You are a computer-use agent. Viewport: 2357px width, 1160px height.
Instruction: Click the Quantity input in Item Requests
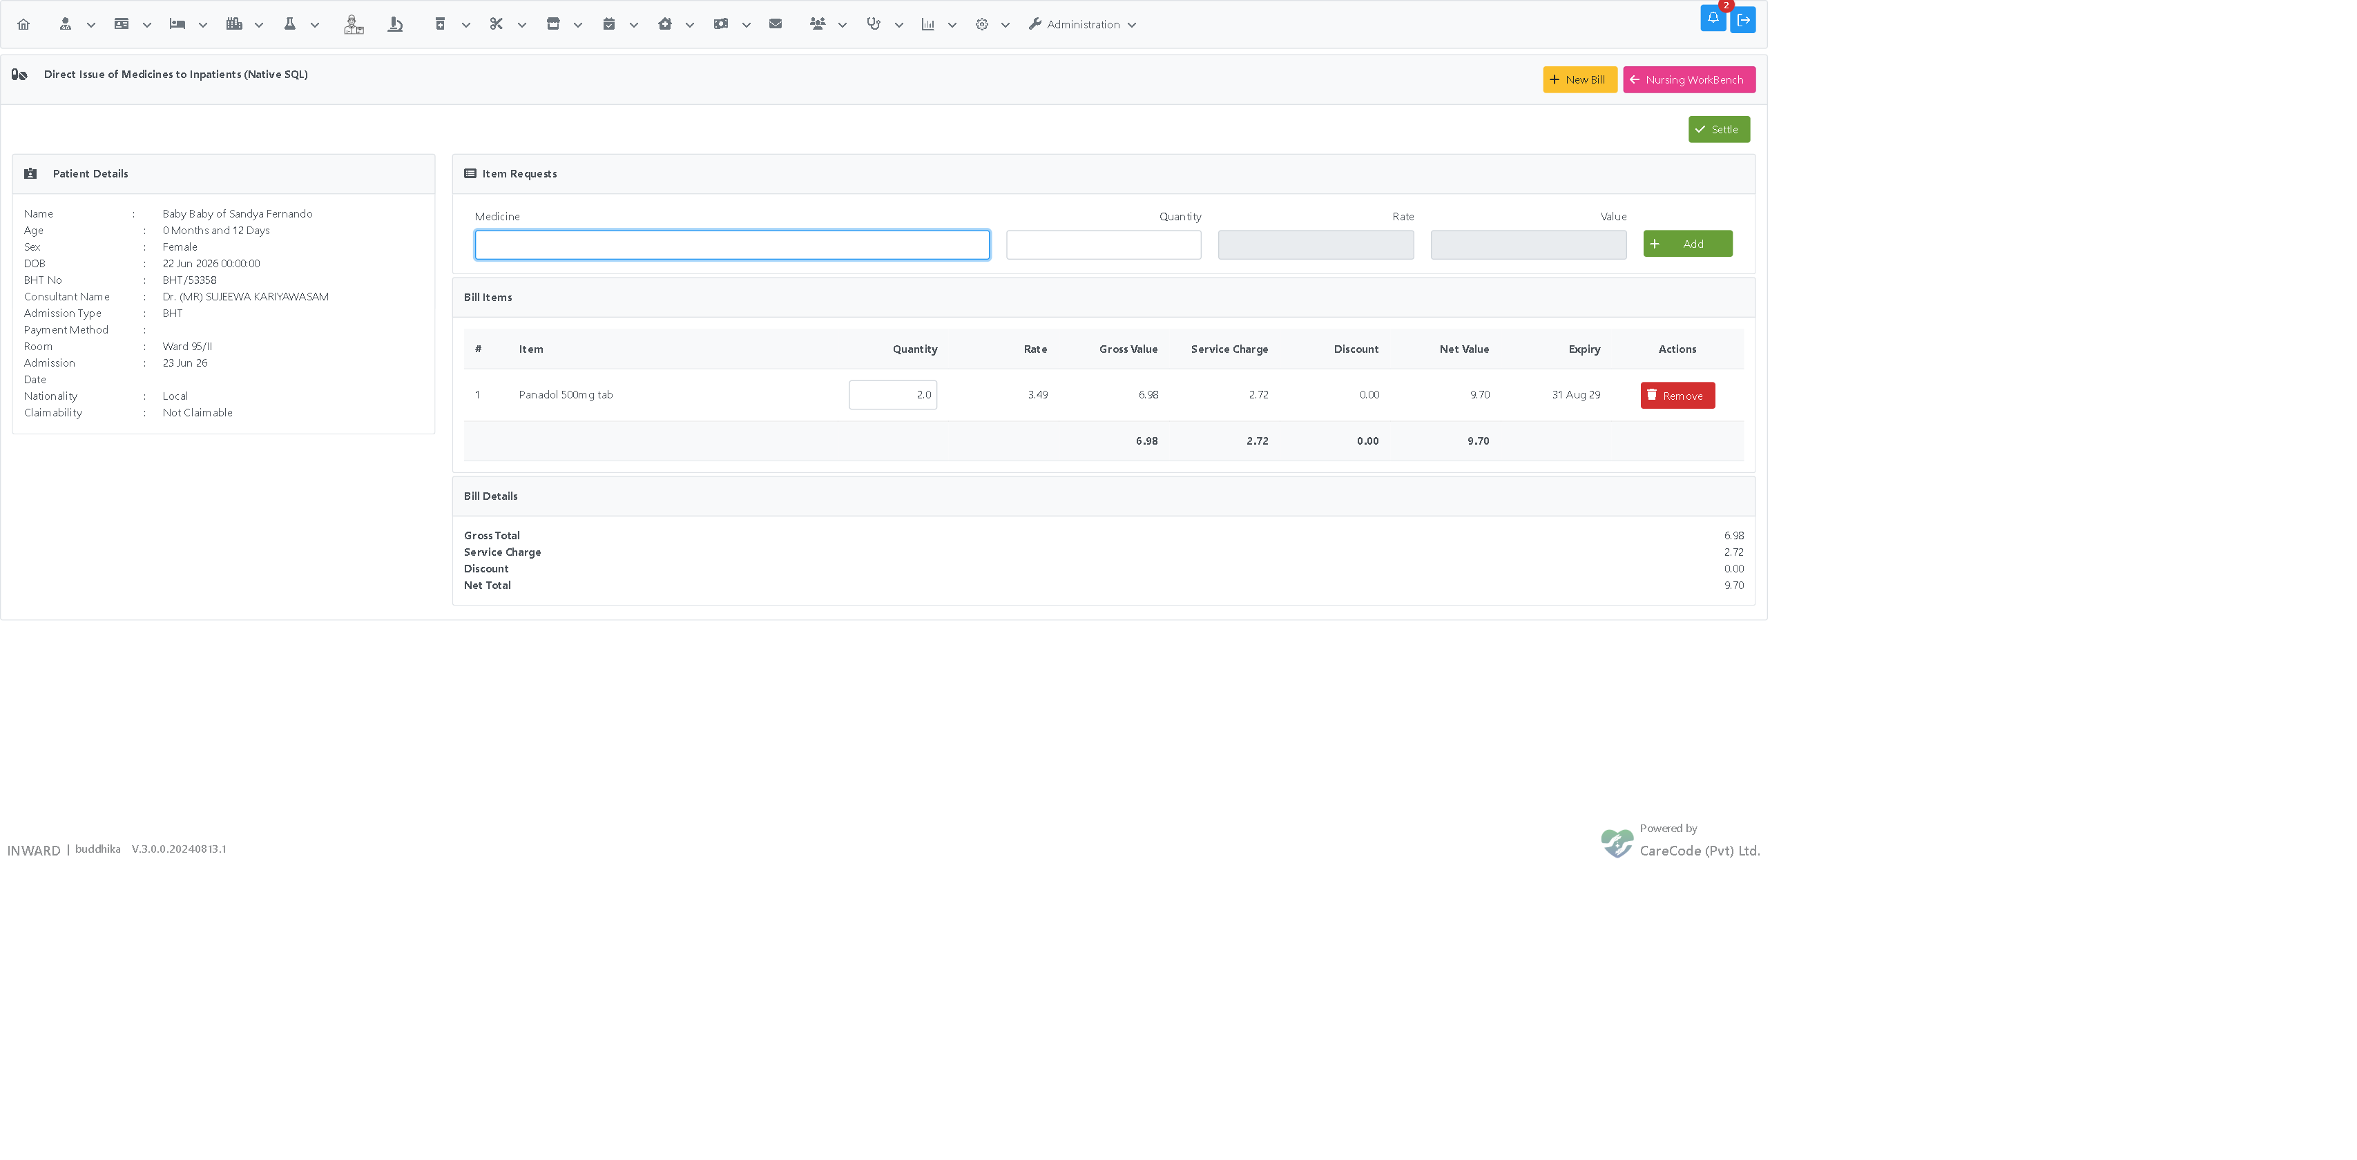tap(1104, 244)
